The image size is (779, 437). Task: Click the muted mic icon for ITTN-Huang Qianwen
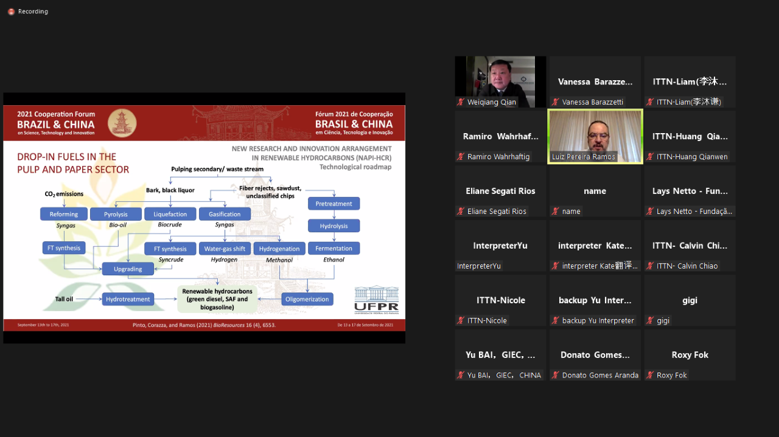pyautogui.click(x=651, y=157)
